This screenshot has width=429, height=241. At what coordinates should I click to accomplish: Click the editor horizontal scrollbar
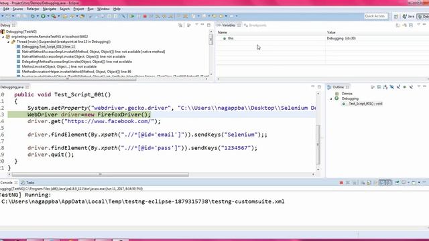[x=100, y=174]
